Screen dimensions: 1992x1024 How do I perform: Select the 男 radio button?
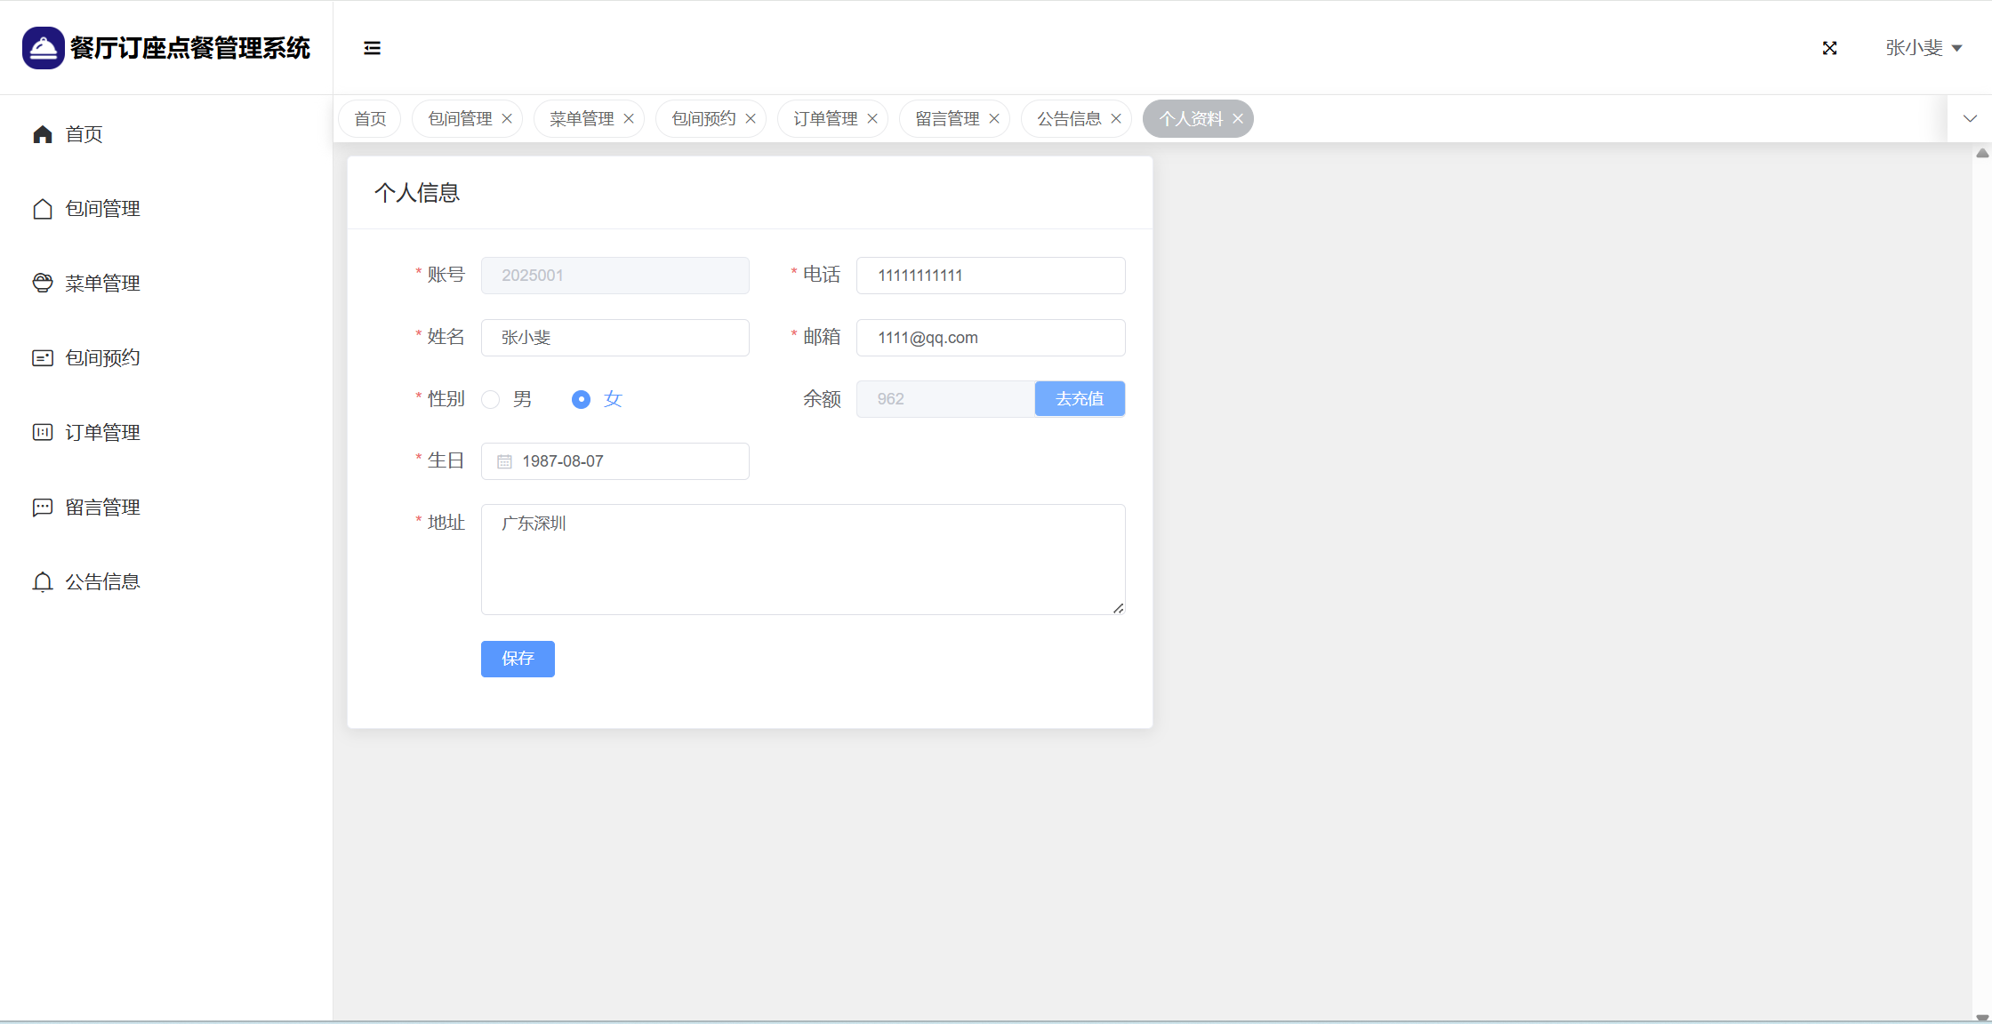tap(491, 400)
